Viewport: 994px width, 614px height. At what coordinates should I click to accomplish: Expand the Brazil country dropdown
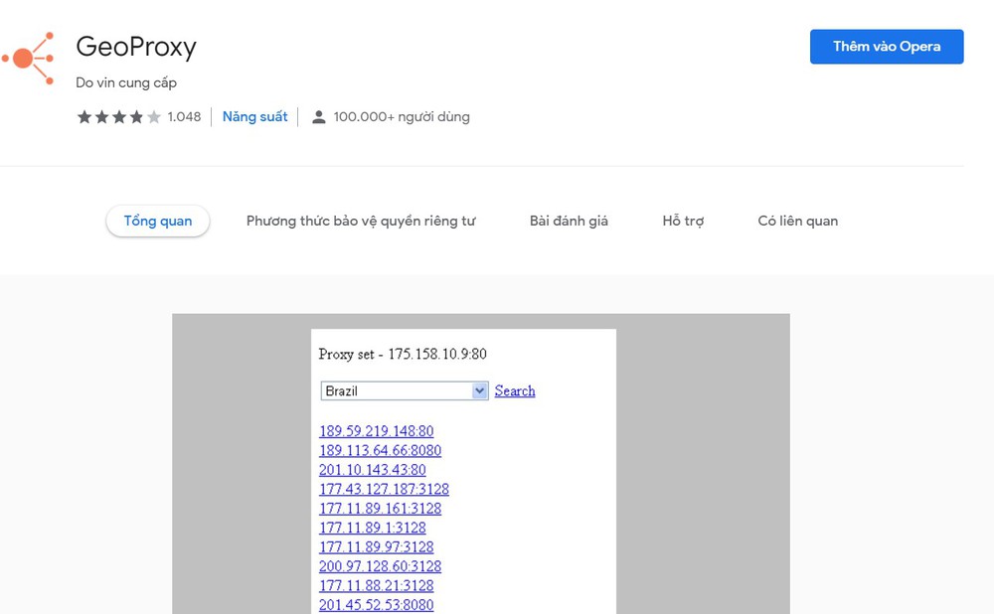point(405,391)
